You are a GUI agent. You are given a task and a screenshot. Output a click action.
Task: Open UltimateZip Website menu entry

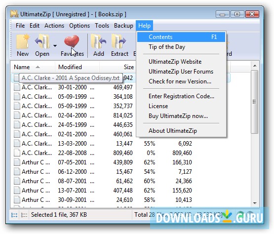181,62
